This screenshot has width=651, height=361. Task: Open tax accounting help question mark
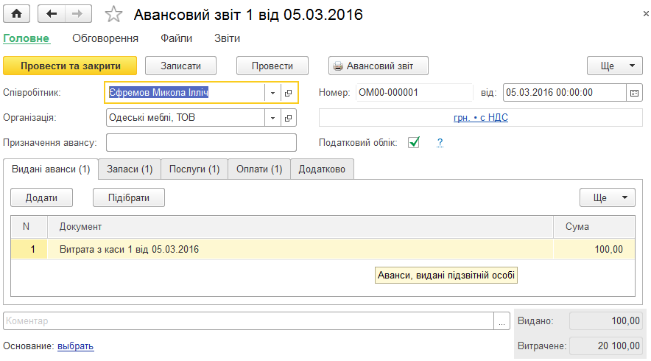[440, 142]
